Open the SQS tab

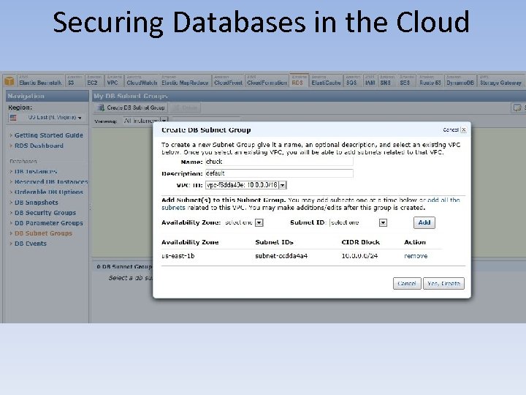coord(353,80)
